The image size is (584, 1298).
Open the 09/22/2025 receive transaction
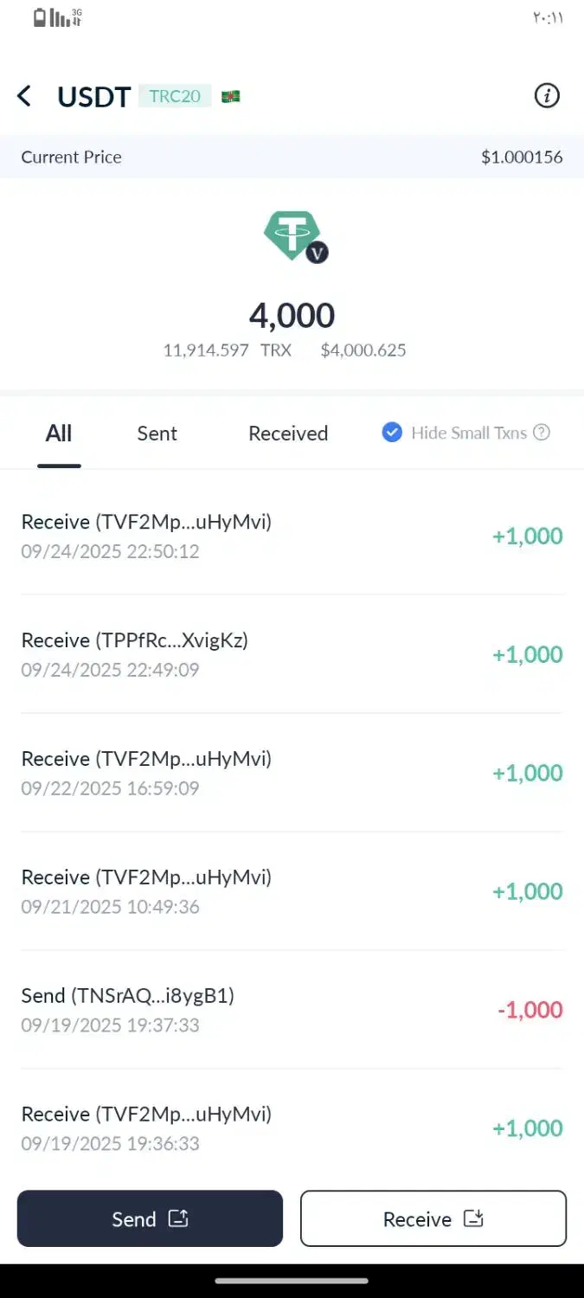(x=292, y=773)
